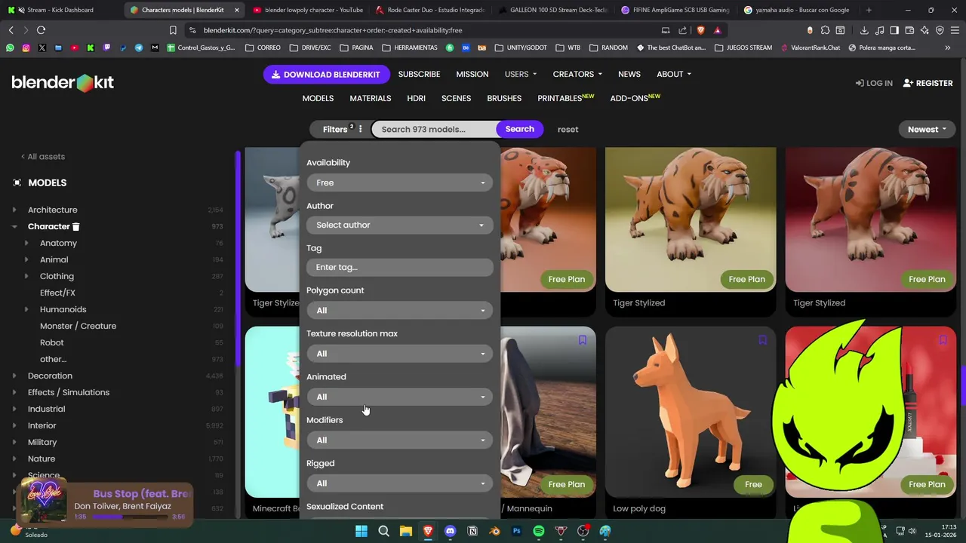The width and height of the screenshot is (966, 543).
Task: Open the Newest sort dropdown
Action: click(927, 129)
